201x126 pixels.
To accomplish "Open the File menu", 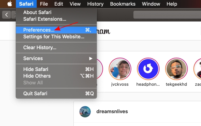I will click(44, 4).
